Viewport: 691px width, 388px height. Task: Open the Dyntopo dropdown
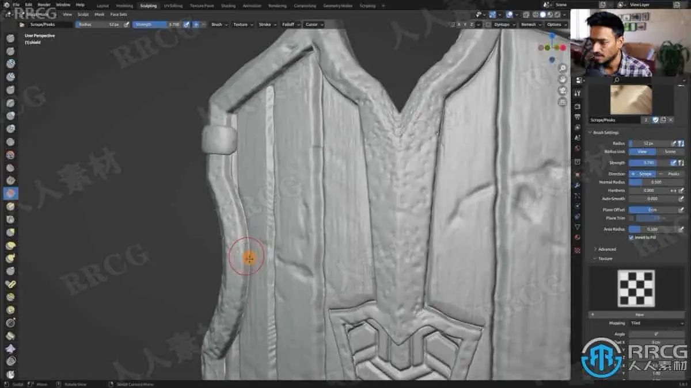(502, 24)
